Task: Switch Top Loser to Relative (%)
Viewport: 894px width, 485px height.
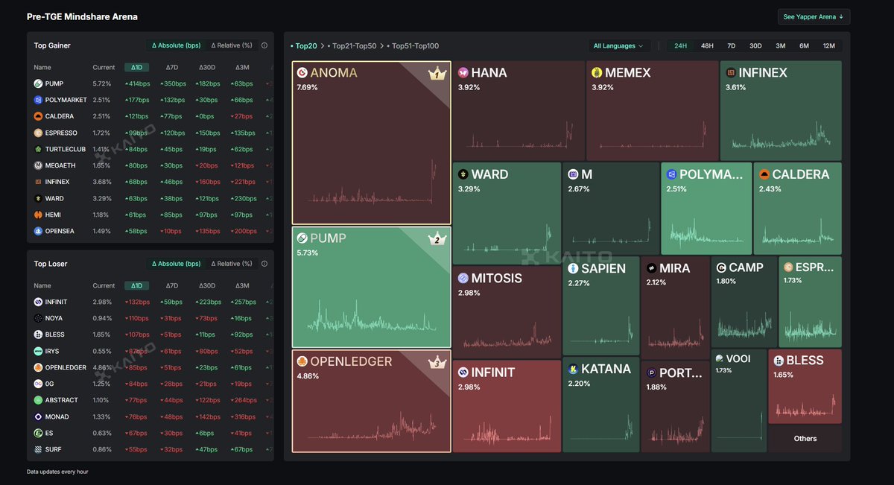Action: click(x=232, y=264)
